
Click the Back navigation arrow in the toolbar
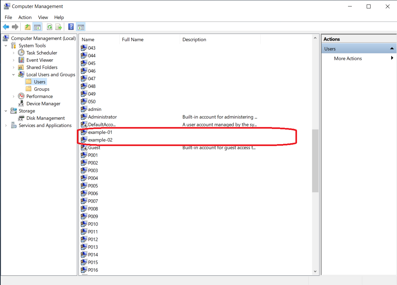click(5, 26)
